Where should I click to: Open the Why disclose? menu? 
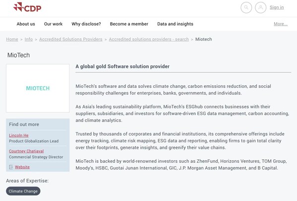[86, 24]
